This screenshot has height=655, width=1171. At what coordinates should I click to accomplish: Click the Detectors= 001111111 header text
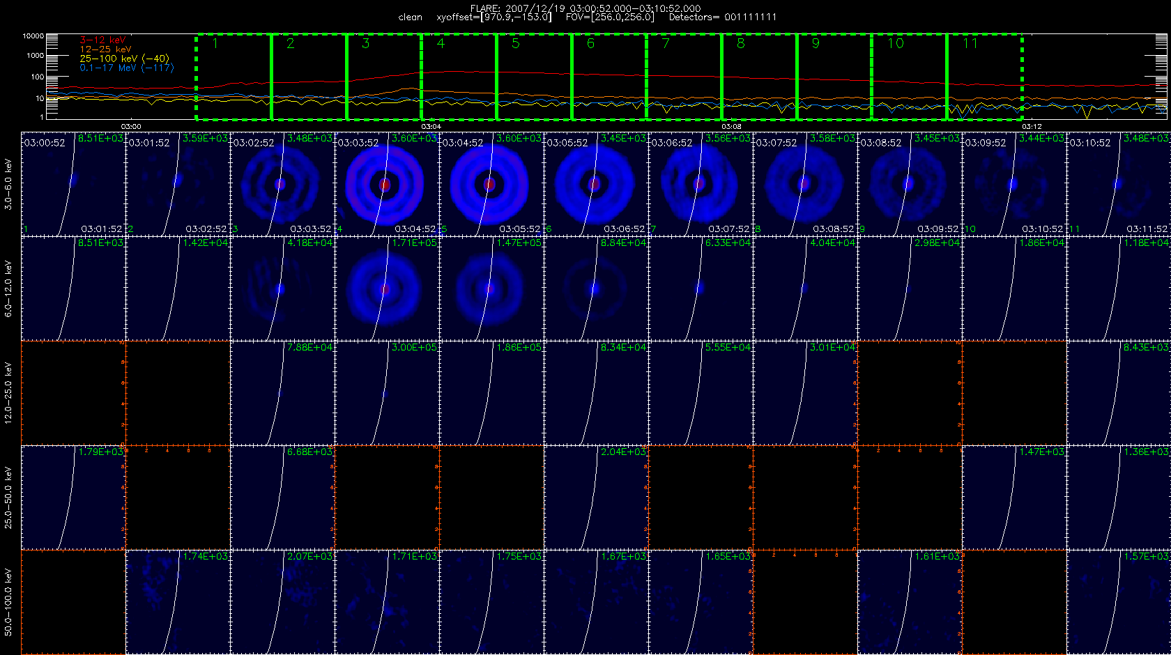point(723,17)
